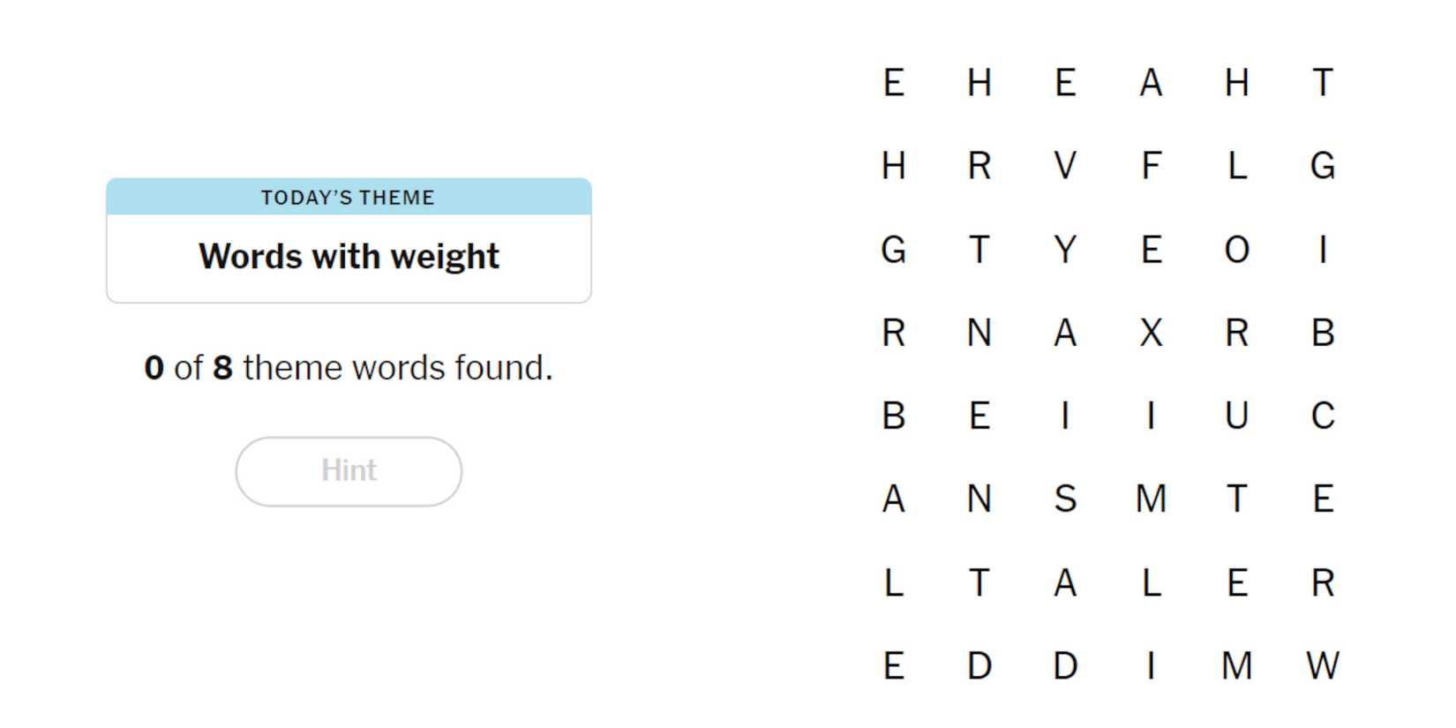
Task: Select the letter B in the first column
Action: pyautogui.click(x=893, y=416)
